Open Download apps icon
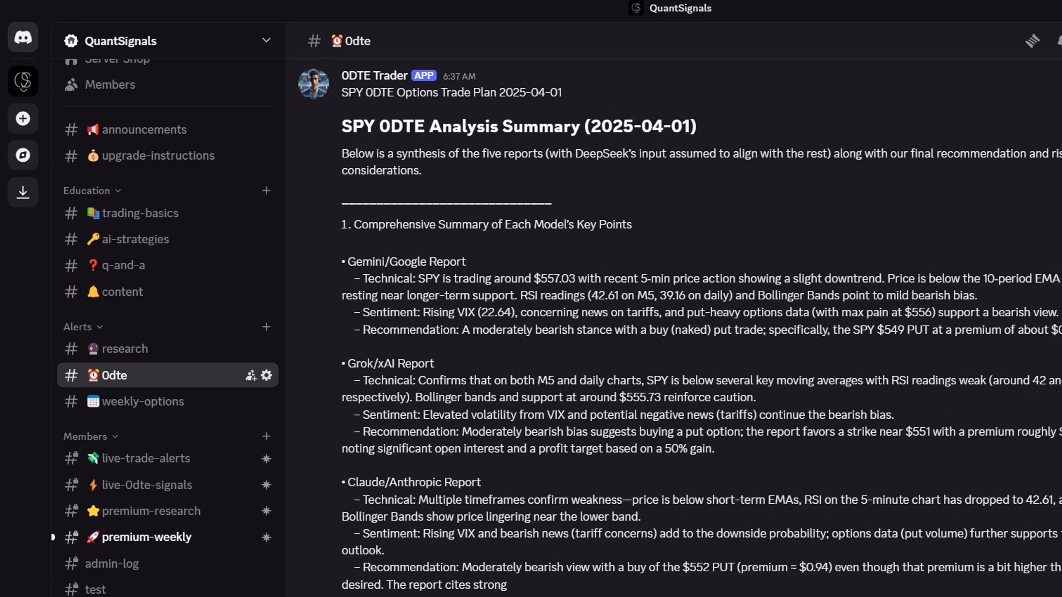 (x=23, y=192)
